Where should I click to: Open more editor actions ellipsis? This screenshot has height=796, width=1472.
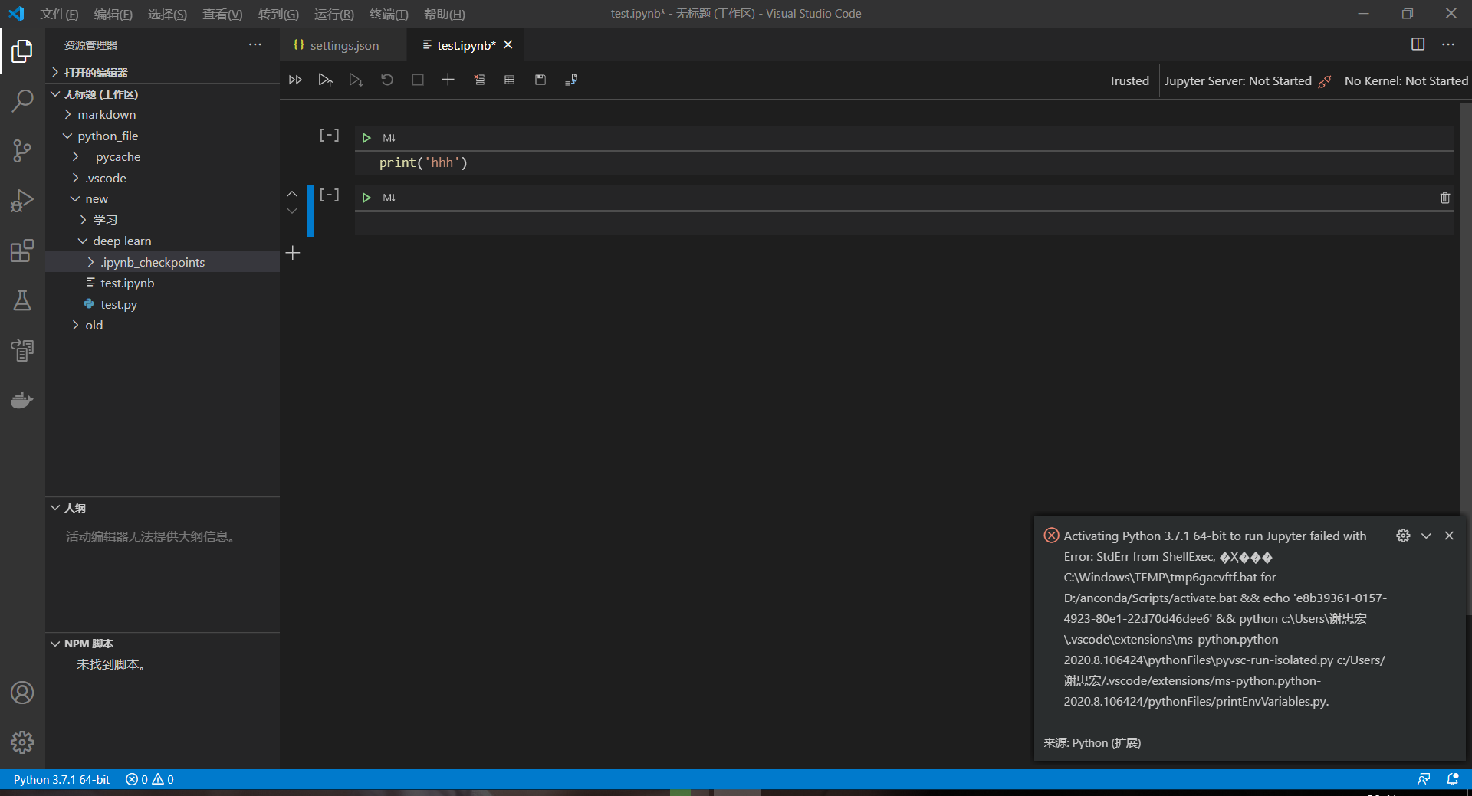click(1448, 44)
